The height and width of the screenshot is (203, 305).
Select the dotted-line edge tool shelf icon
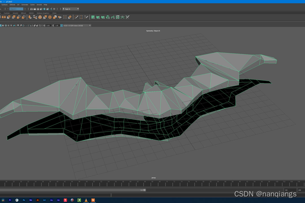[86, 17]
